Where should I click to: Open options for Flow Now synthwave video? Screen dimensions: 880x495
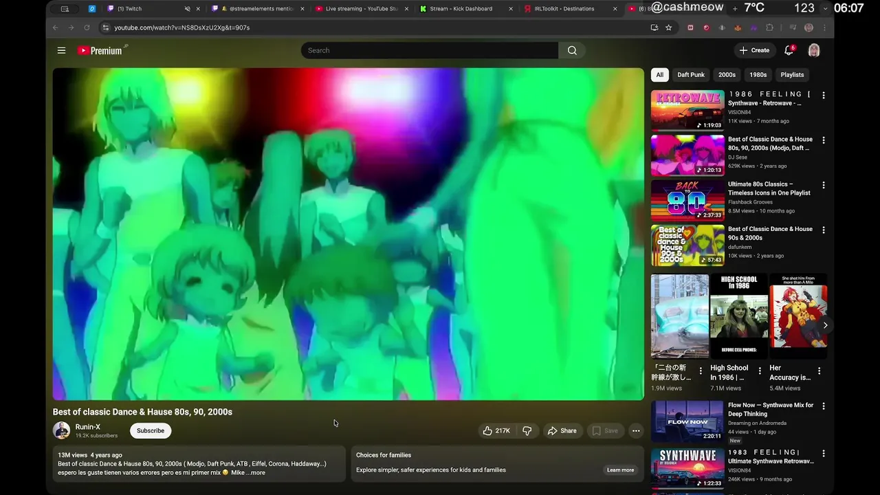[824, 406]
